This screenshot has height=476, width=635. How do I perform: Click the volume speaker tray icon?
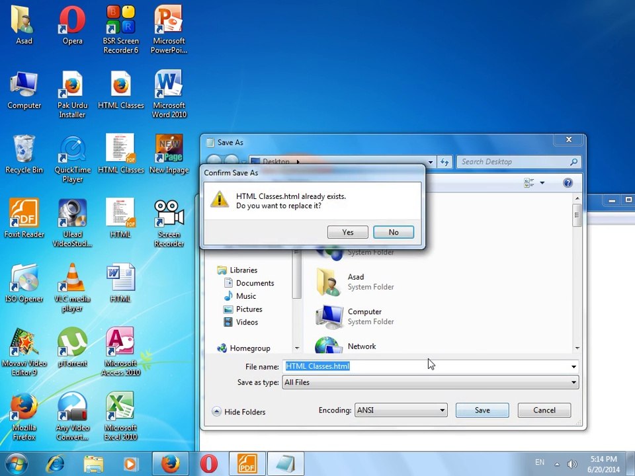[571, 464]
